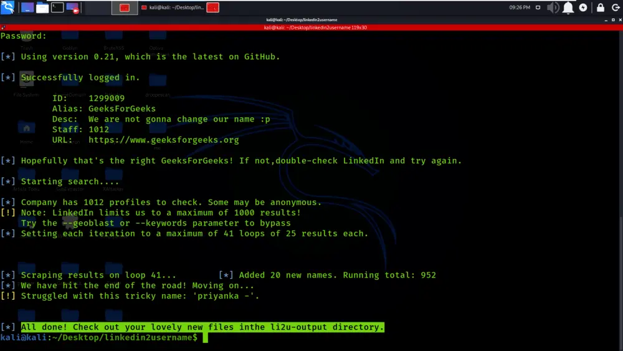
Task: Open the file manager from panel
Action: [42, 7]
